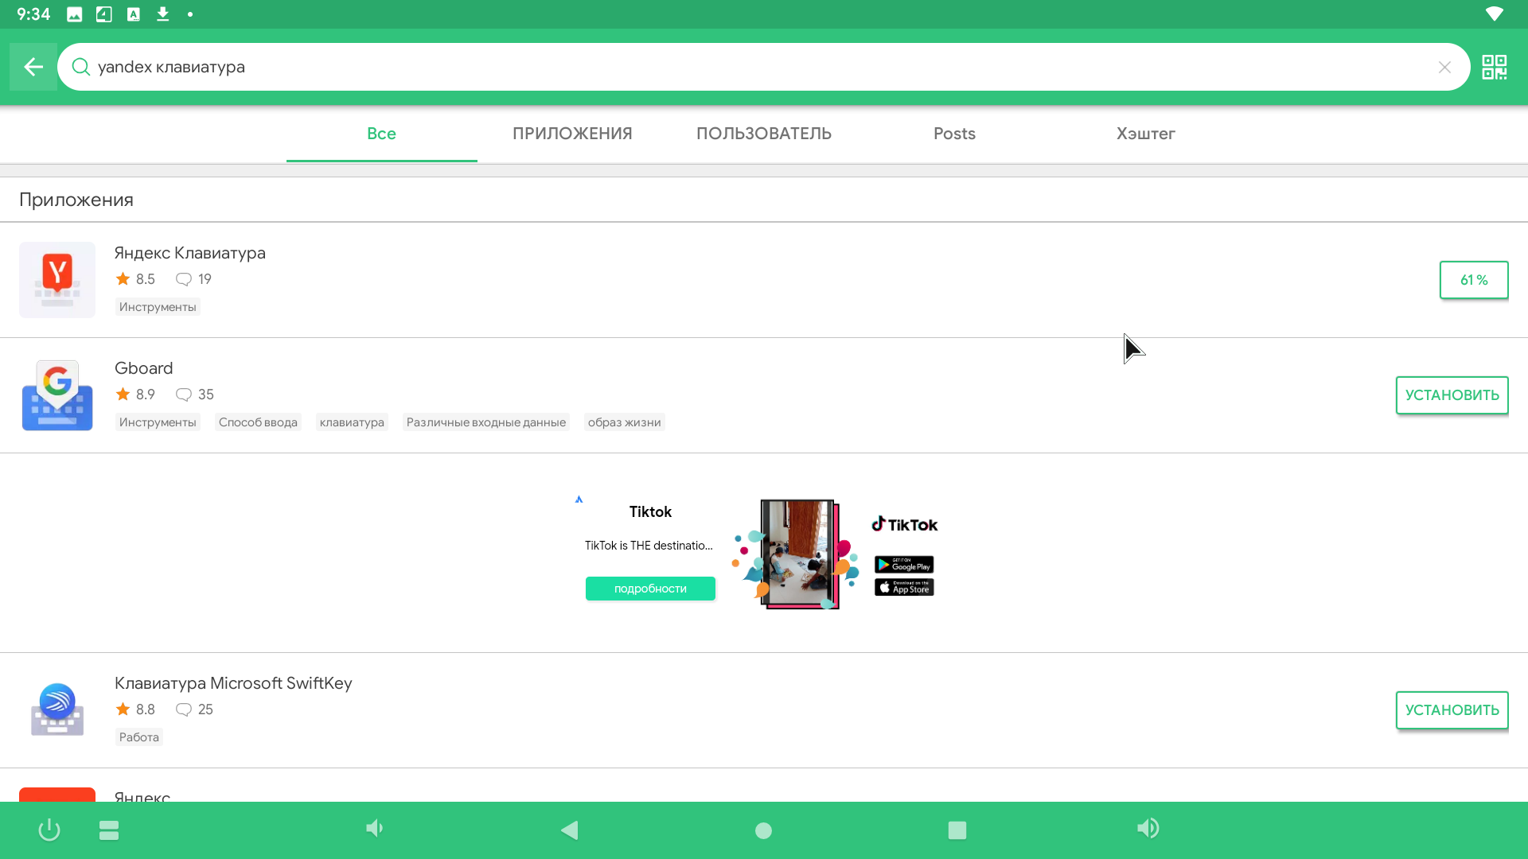Open the Gboard app icon
The image size is (1528, 859).
[x=57, y=395]
